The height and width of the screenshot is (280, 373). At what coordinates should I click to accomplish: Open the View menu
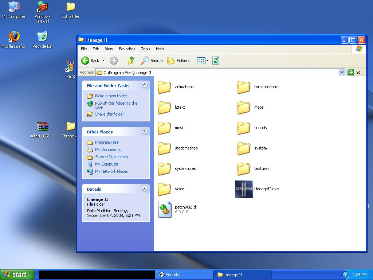109,49
